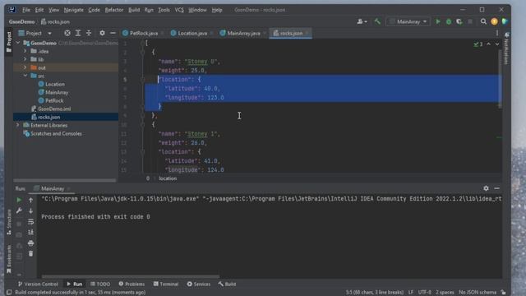Collapse the GsonDemo root folder
Viewport: 526px width, 296px height.
click(x=18, y=43)
